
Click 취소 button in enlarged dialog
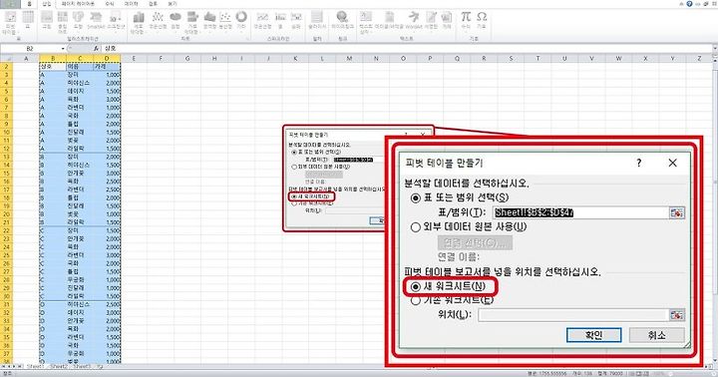coord(656,335)
